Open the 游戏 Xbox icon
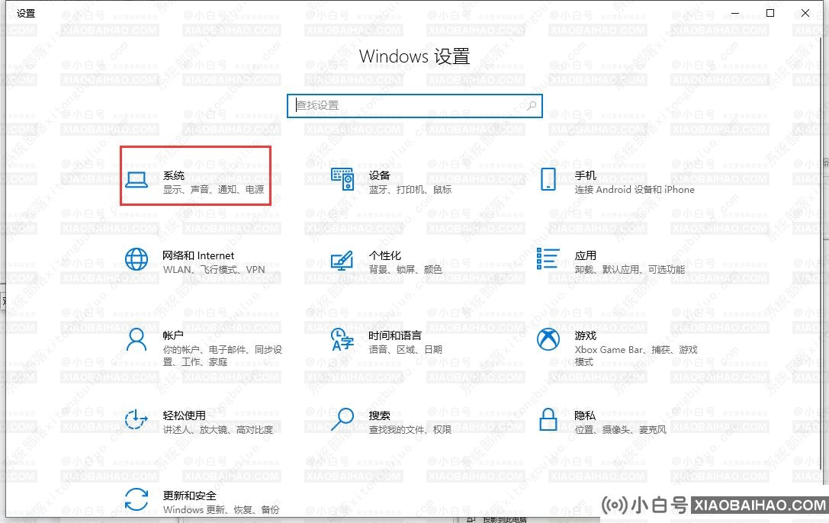 coord(548,339)
